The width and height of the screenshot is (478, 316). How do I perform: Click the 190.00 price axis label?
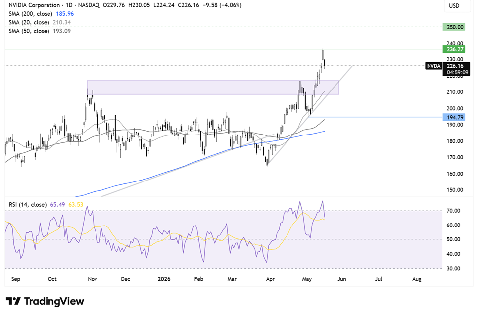tap(455, 125)
